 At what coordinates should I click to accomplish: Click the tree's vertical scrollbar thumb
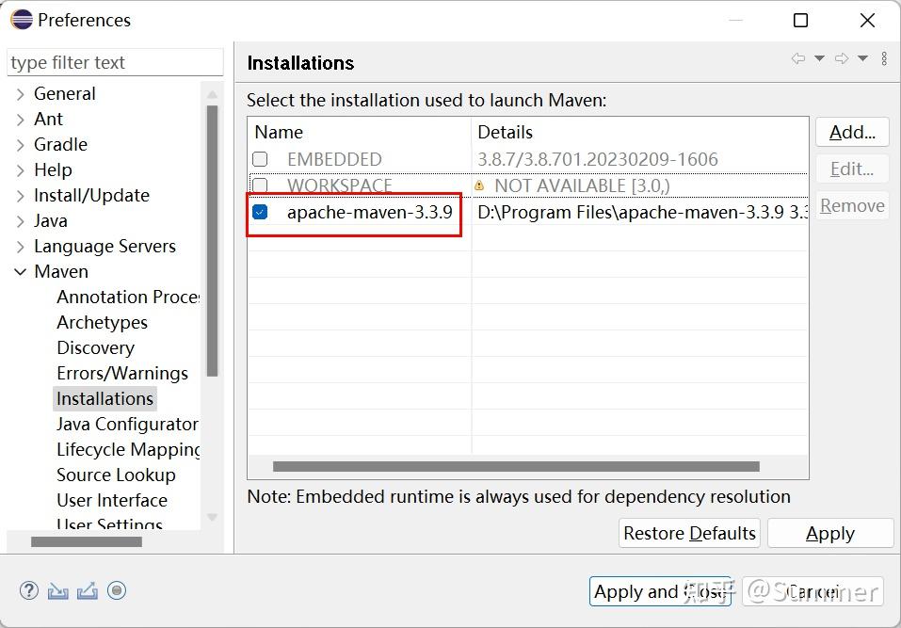(x=212, y=241)
